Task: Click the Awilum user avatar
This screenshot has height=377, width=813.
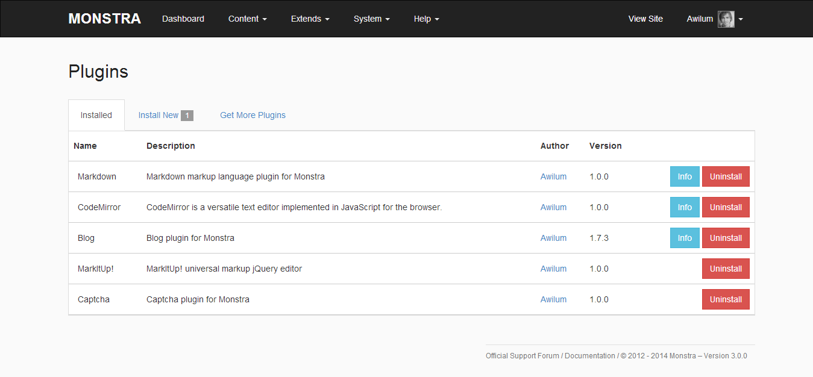Action: (x=726, y=19)
